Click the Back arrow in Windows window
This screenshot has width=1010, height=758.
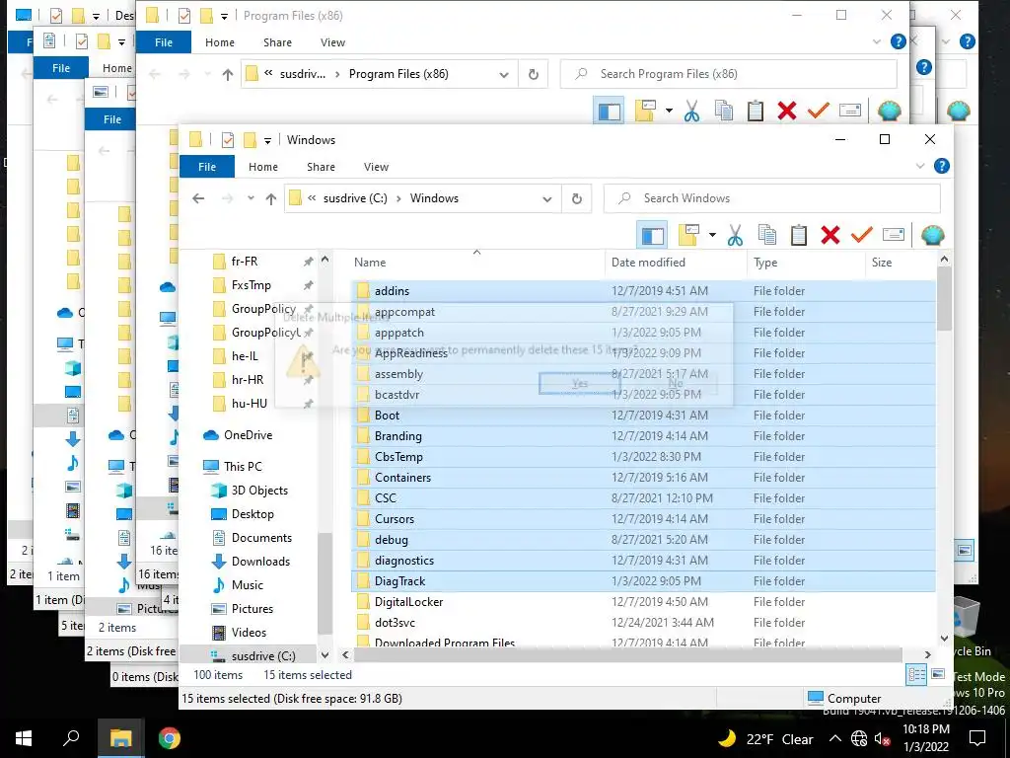pos(198,198)
